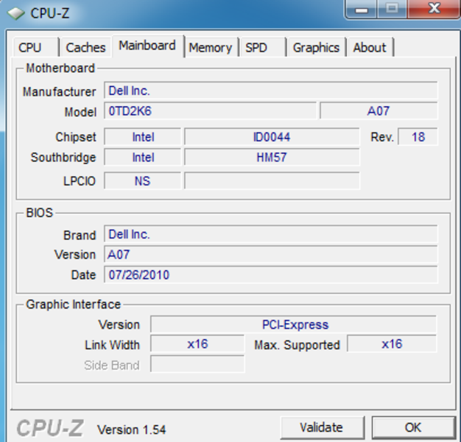Screen dimensions: 461x442
Task: Show the Graphics tab
Action: [317, 47]
